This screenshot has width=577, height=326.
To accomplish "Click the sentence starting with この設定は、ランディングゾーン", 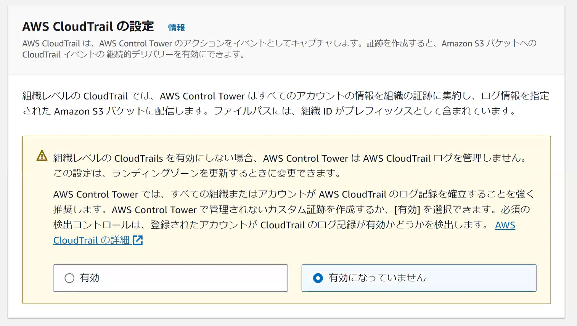I will 197,173.
